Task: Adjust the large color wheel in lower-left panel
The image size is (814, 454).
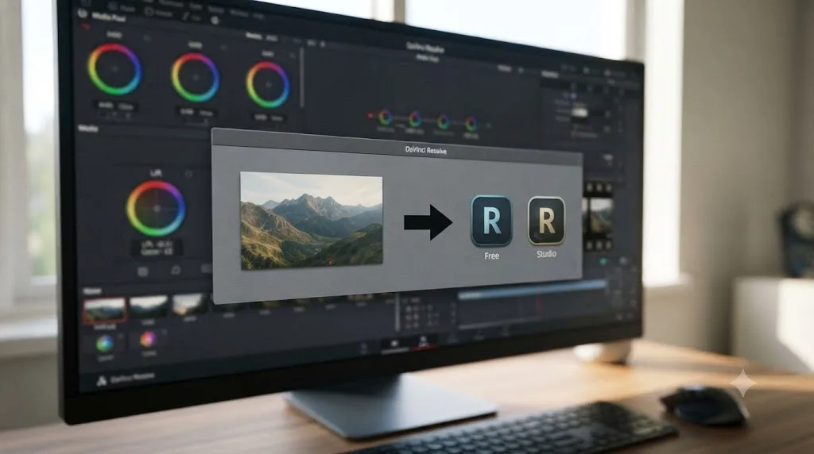Action: coord(156,208)
